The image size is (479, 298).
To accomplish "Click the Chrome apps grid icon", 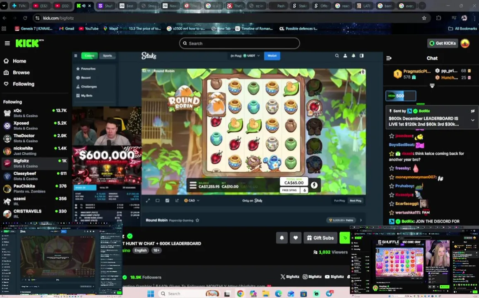I will coord(4,29).
